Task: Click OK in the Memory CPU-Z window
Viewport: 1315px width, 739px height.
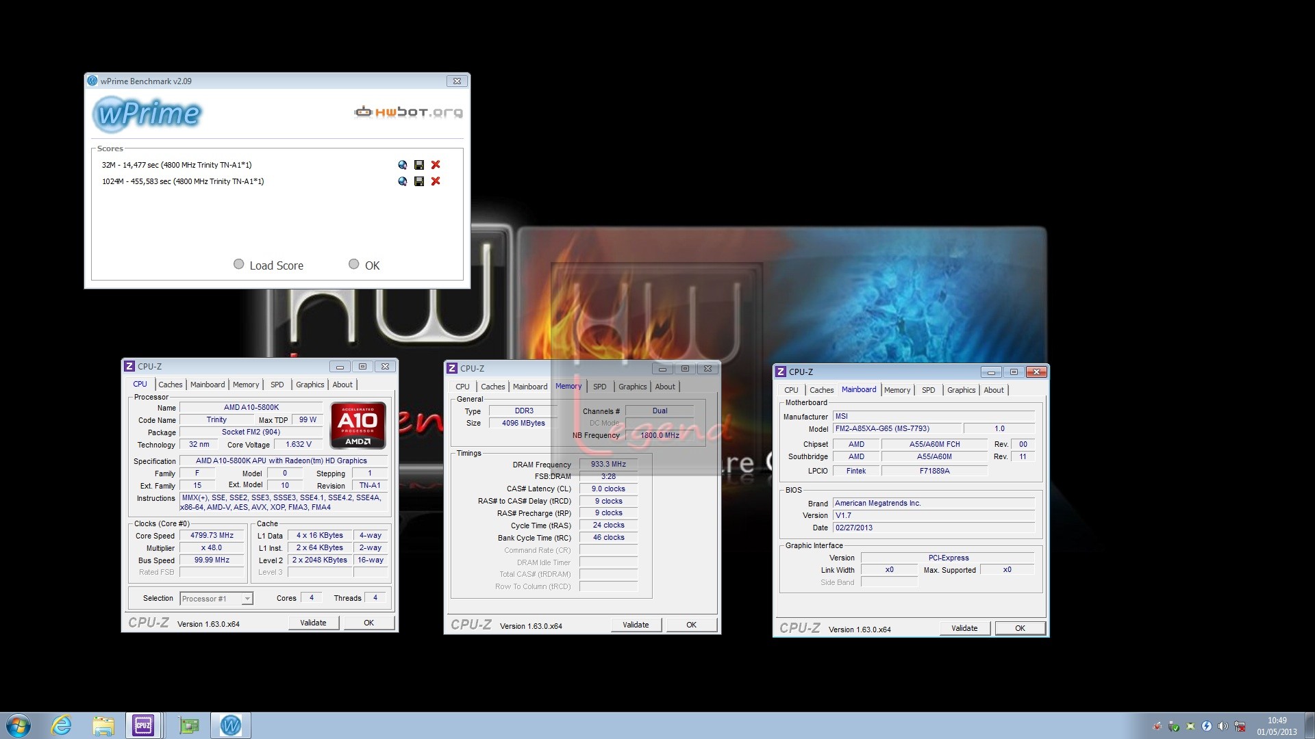Action: click(x=691, y=625)
